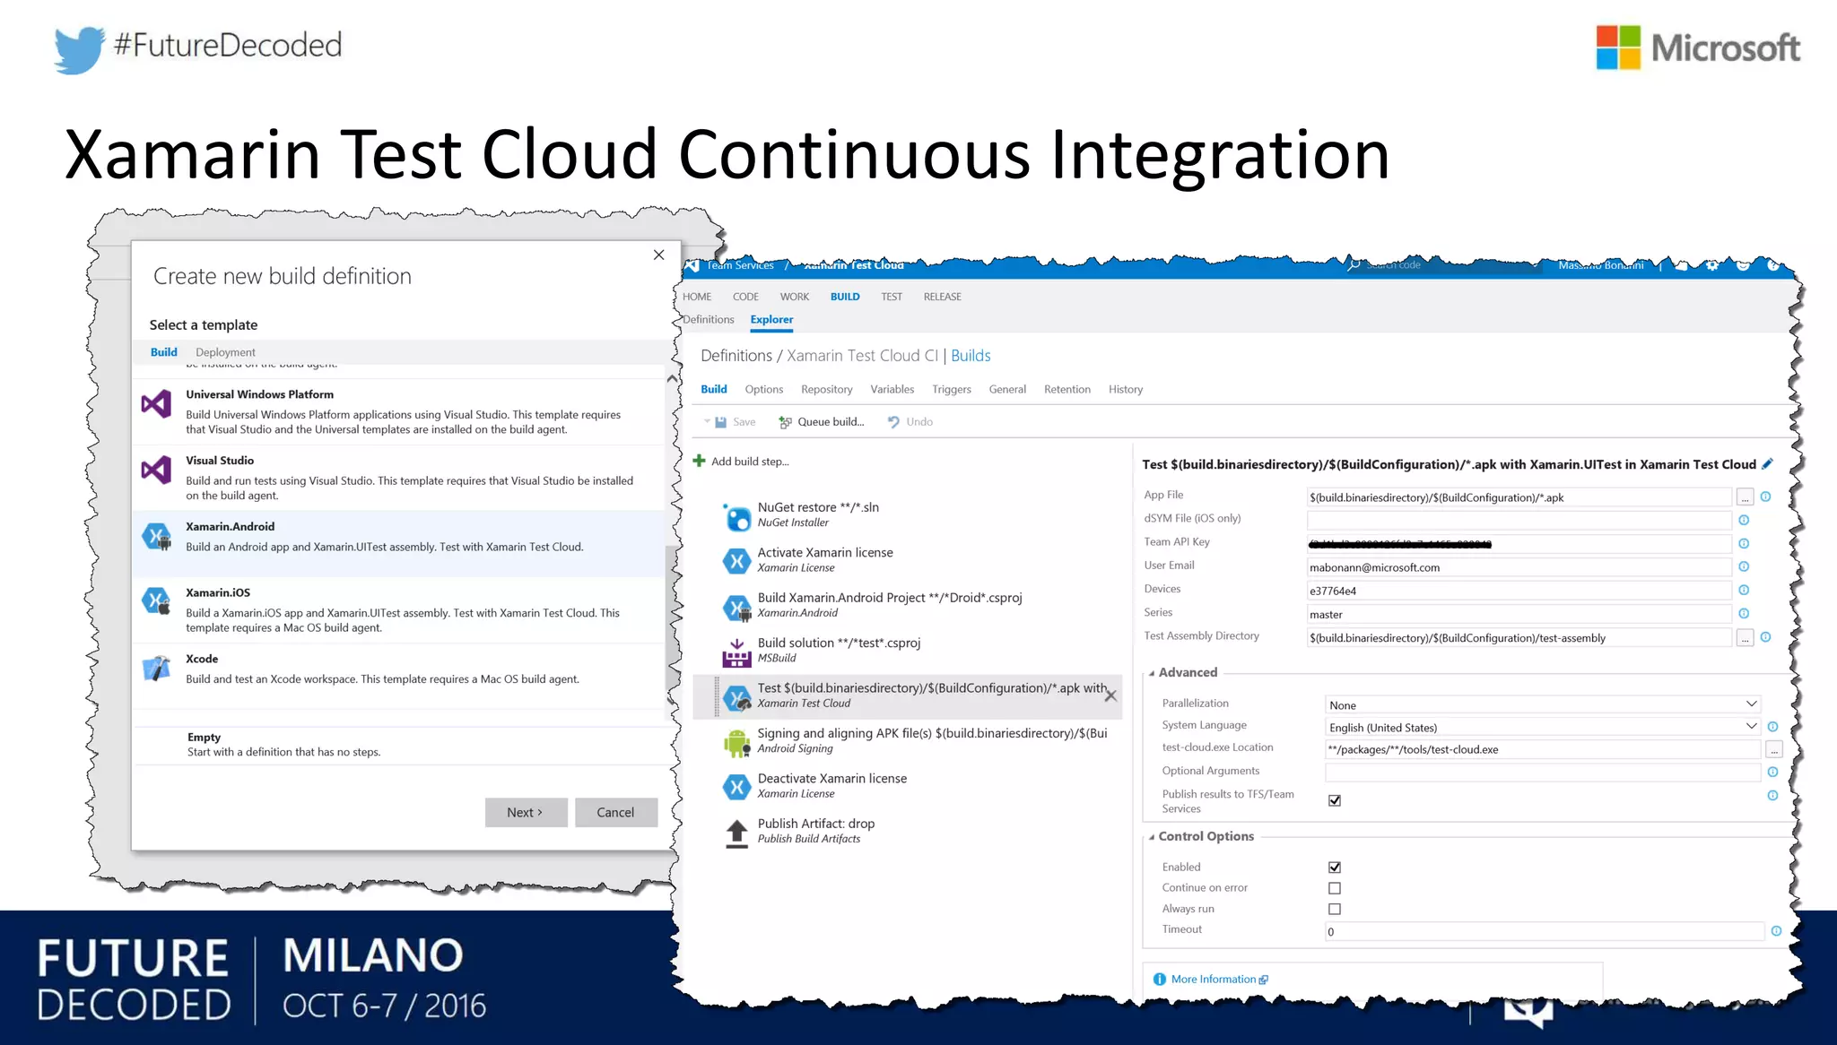Open the Save dropdown arrow
Viewport: 1837px width, 1045px height.
coord(707,421)
